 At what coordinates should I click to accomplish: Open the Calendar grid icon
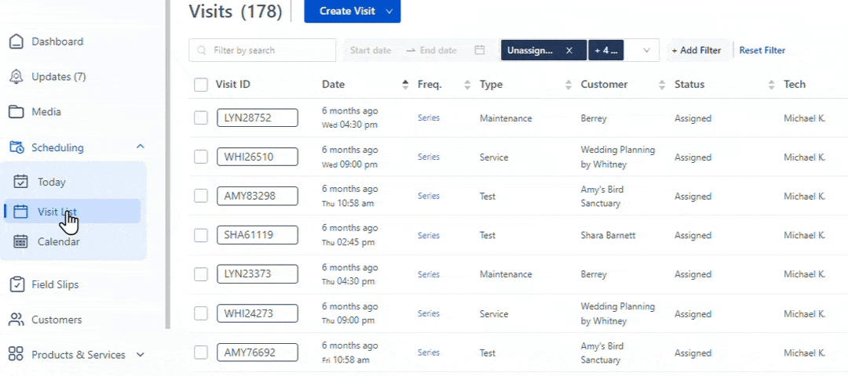[x=20, y=242]
